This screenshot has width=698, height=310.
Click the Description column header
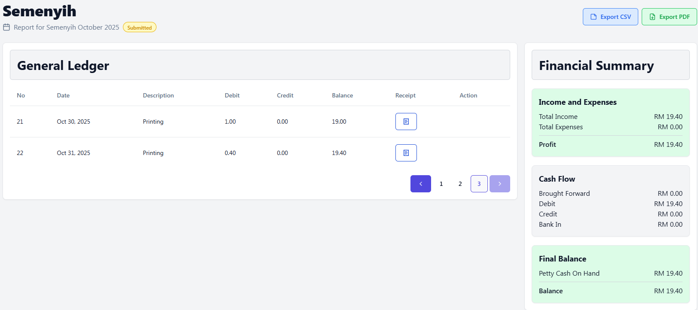click(158, 95)
